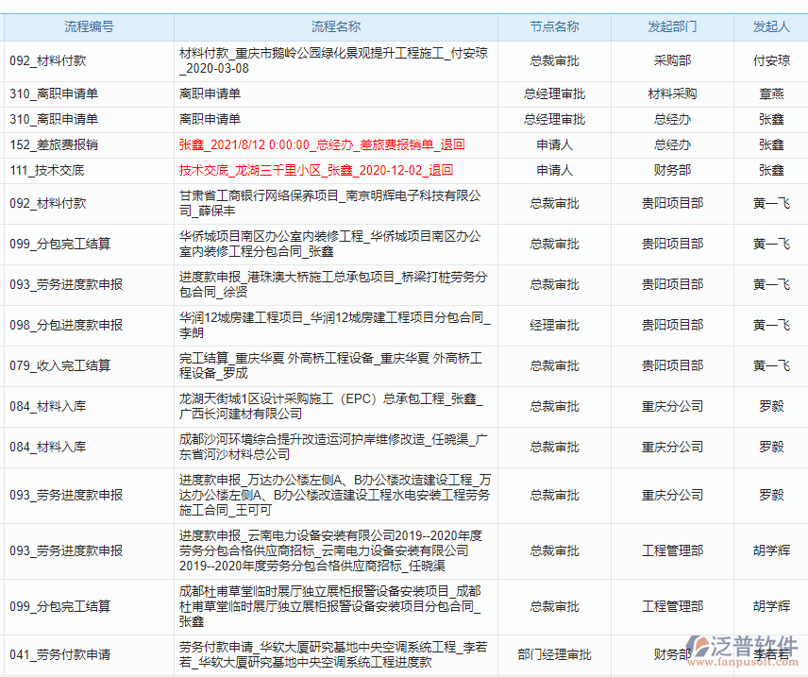Open the first 离职申请单 flow name entry

210,95
